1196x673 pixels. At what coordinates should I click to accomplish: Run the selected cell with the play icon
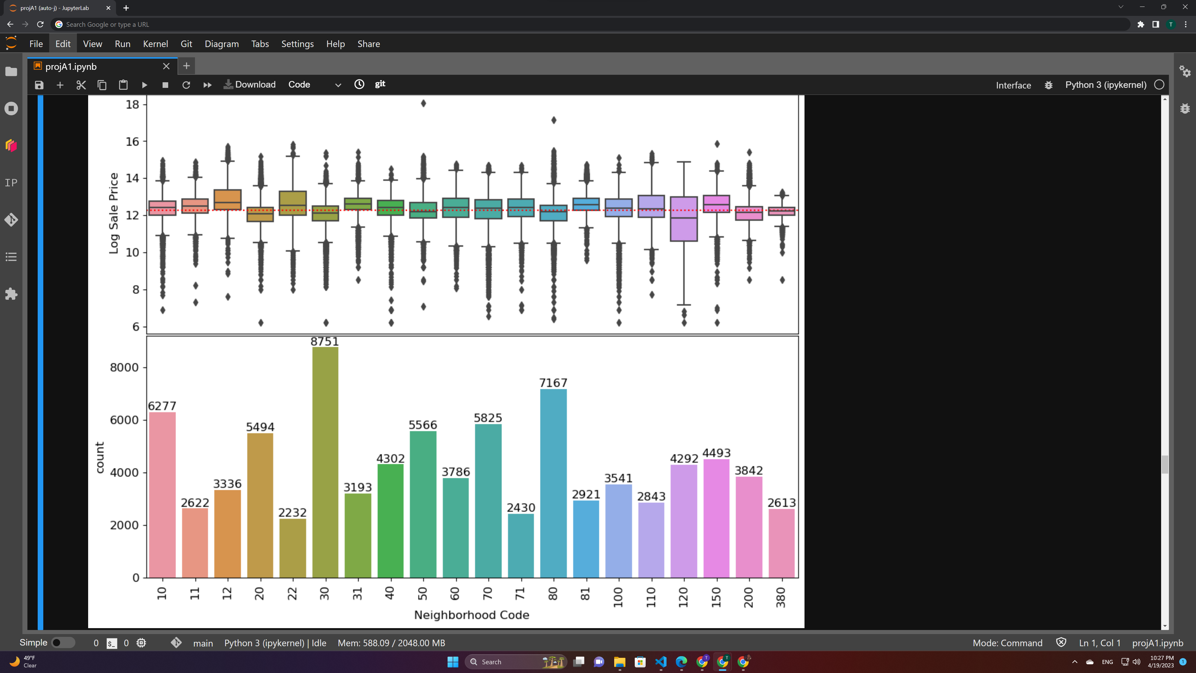pyautogui.click(x=145, y=85)
